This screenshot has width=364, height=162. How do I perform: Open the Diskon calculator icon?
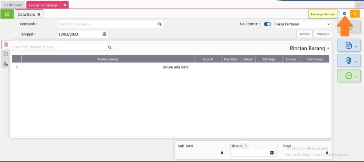pos(272,153)
